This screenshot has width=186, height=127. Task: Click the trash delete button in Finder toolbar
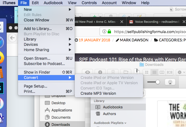(x=113, y=72)
